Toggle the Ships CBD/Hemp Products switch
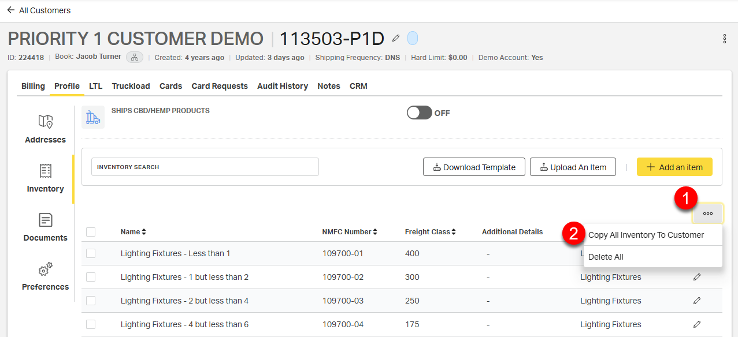Screen dimensions: 738x337 pyautogui.click(x=419, y=113)
